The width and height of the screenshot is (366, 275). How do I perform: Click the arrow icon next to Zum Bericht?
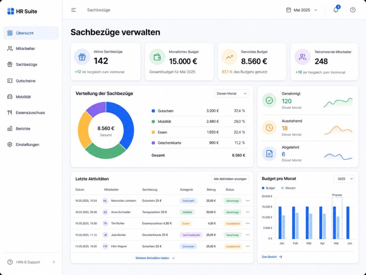[x=281, y=257]
